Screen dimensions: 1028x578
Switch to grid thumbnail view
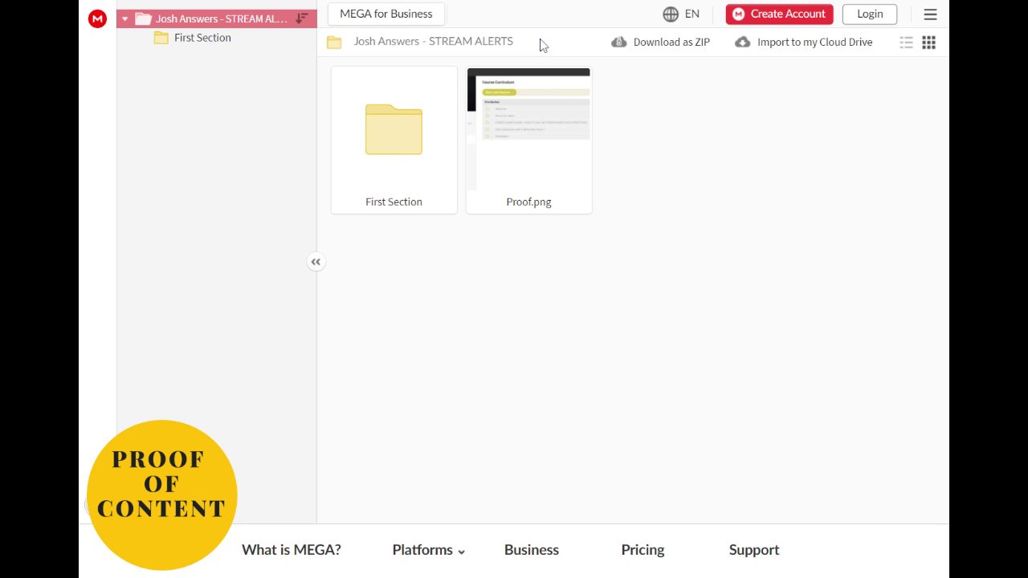coord(928,43)
